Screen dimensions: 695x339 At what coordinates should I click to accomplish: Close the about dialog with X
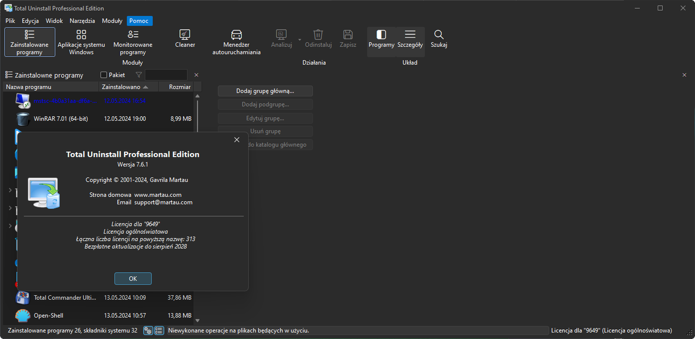pos(237,140)
